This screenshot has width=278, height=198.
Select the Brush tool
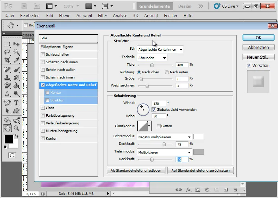[16, 69]
